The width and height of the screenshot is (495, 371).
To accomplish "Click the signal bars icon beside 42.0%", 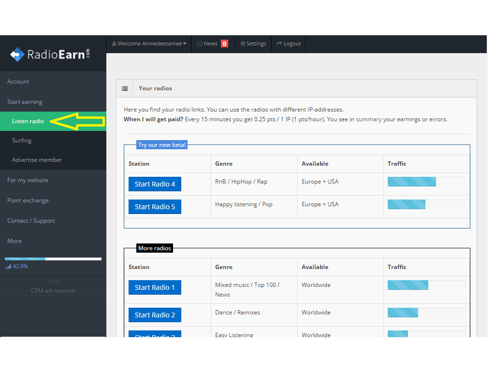I will [x=8, y=267].
